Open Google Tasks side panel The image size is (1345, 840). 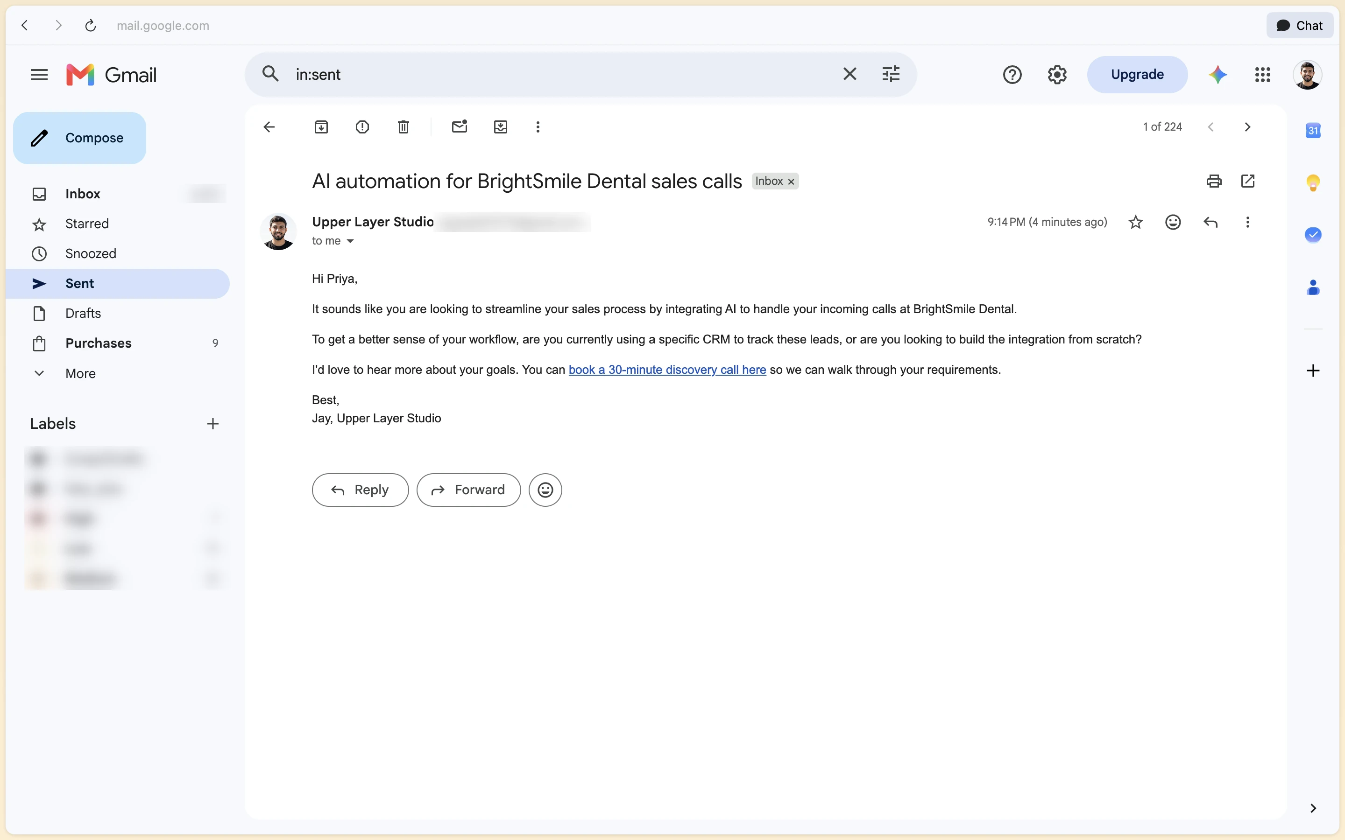(1313, 235)
